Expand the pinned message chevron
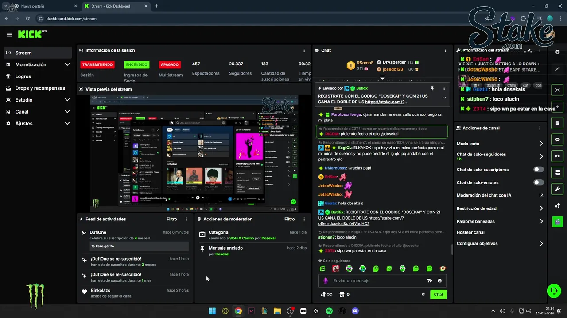Screen dimensions: 567x318 pos(444,98)
